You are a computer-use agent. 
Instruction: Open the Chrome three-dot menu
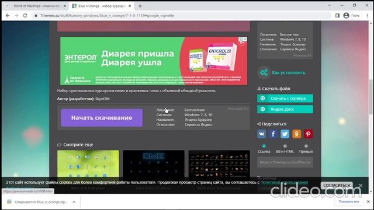point(367,16)
